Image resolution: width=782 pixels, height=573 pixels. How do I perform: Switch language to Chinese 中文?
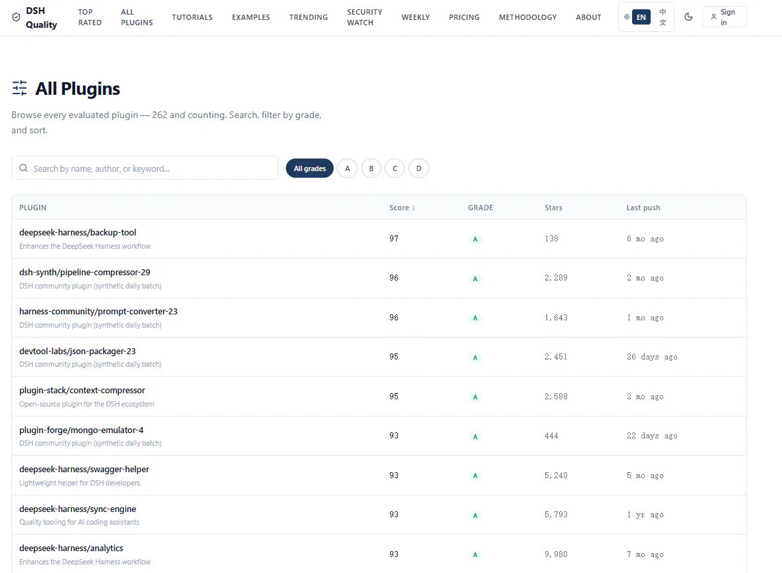click(663, 17)
